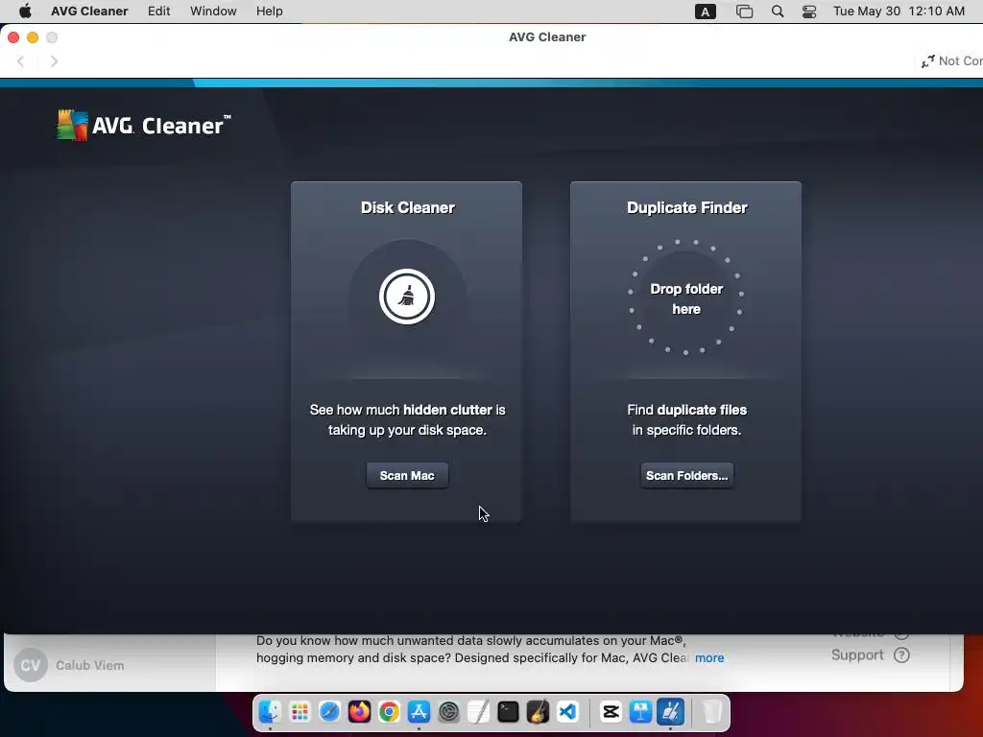
Task: Click the AVG Cleaner logo
Action: [144, 126]
